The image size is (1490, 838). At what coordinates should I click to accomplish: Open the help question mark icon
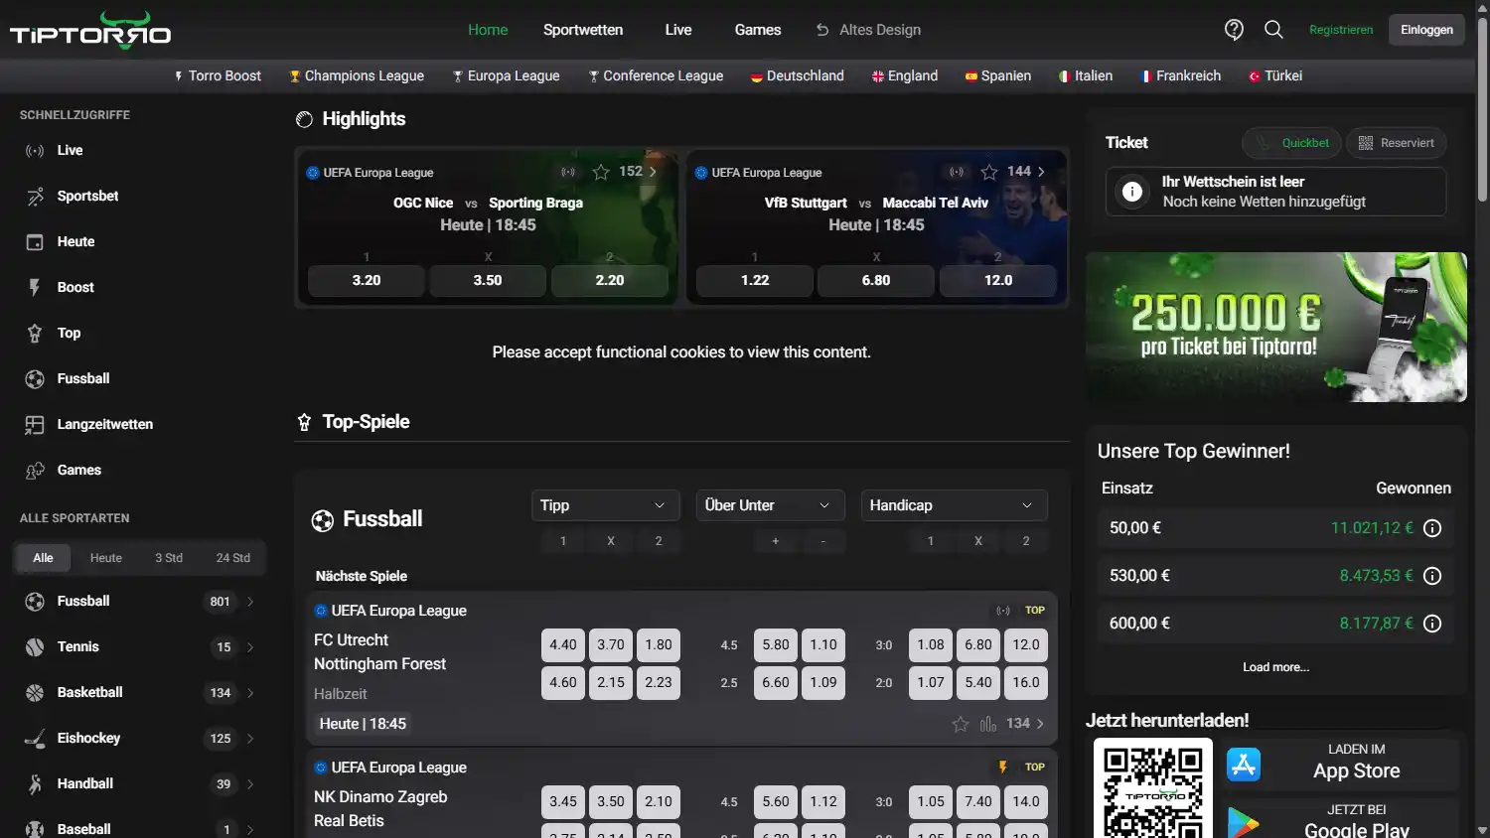coord(1234,30)
